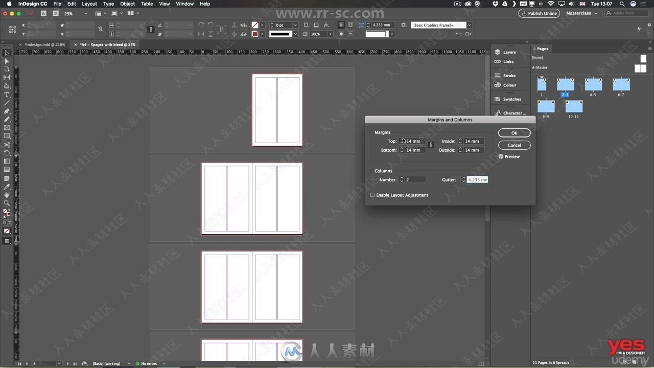Click the column Number input field
The height and width of the screenshot is (368, 654).
pos(415,179)
